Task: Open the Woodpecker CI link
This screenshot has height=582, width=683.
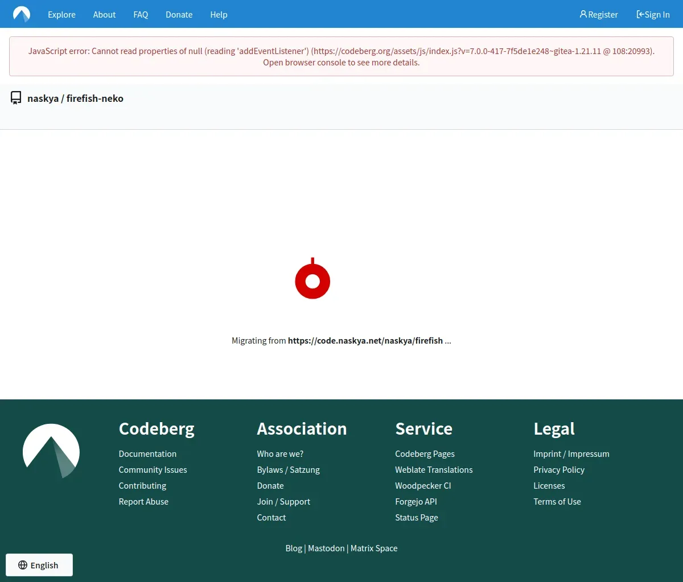Action: point(423,486)
